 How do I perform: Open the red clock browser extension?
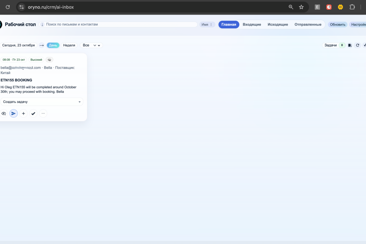pos(329,7)
